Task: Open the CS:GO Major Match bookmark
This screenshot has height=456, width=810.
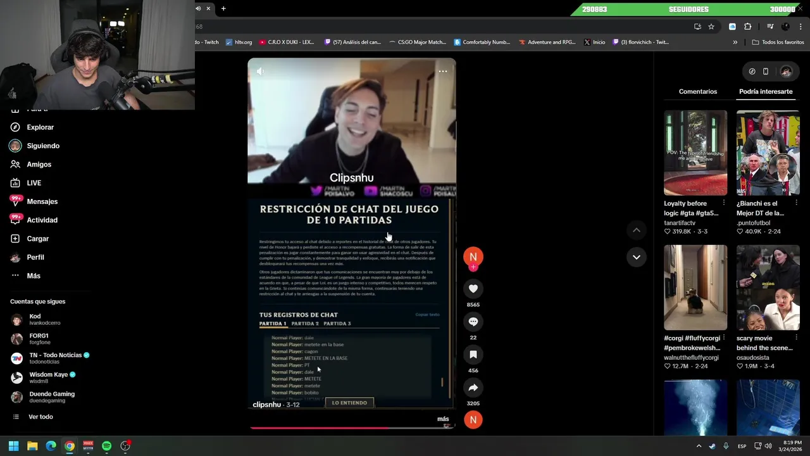Action: coord(417,42)
